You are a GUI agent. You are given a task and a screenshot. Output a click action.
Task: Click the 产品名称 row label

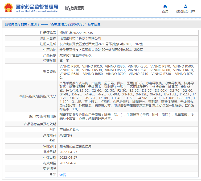[50, 55]
